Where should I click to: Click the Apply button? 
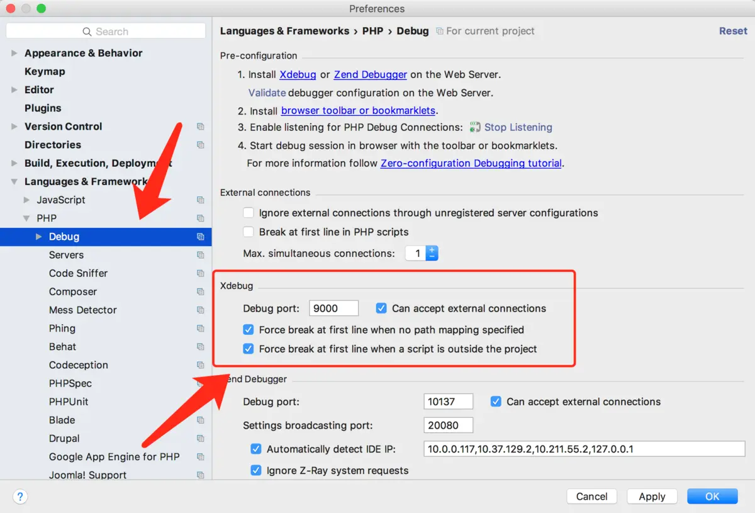coord(652,497)
